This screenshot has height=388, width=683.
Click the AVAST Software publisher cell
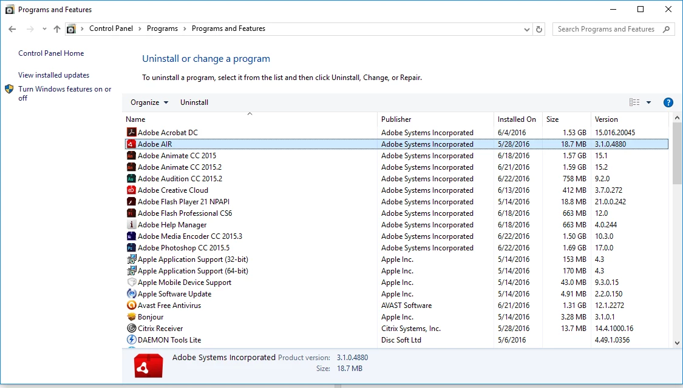(406, 306)
